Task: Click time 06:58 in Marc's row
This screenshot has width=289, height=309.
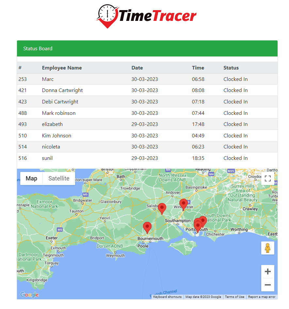Action: tap(198, 79)
